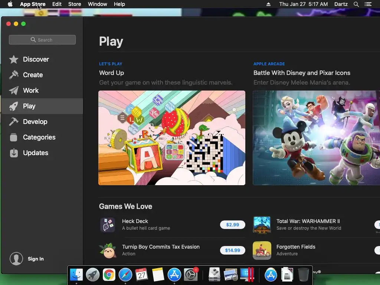380x285 pixels.
Task: Click in the Search field
Action: pyautogui.click(x=42, y=40)
